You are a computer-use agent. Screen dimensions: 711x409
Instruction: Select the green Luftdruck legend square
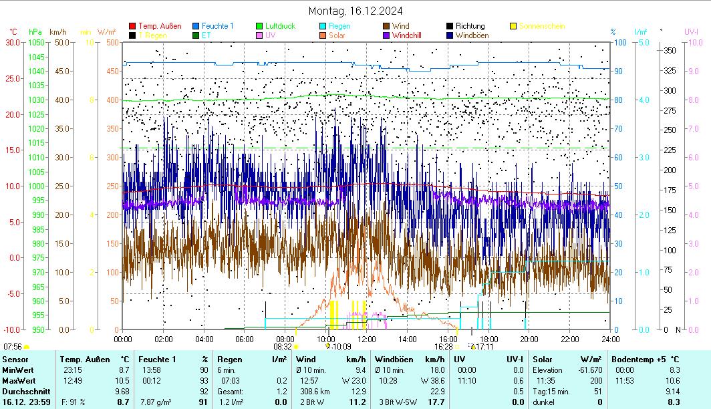click(260, 26)
